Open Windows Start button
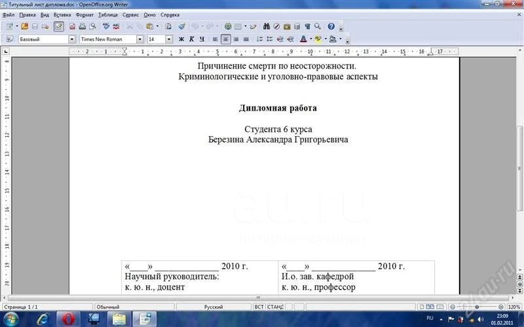 point(11,319)
